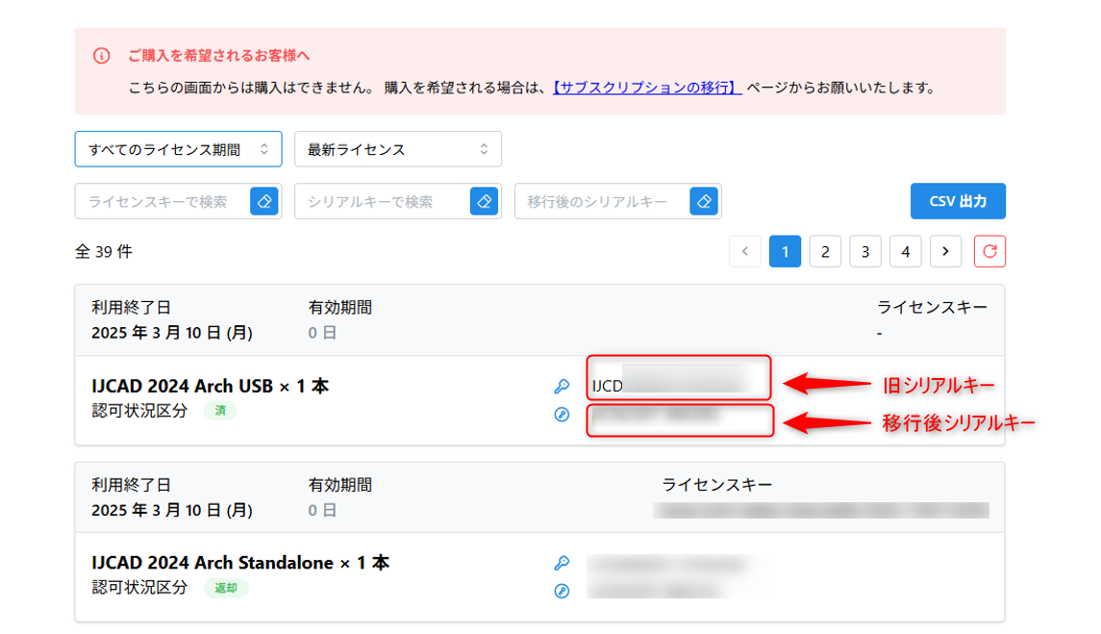Go to the next page arrow
This screenshot has width=1101, height=634.
pyautogui.click(x=946, y=252)
